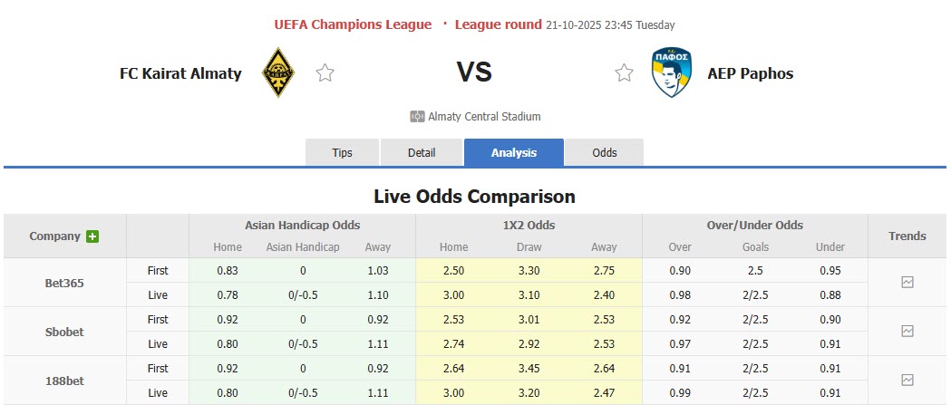Screen dimensions: 951x405
Task: Click the Sbobet company name
Action: 64,332
